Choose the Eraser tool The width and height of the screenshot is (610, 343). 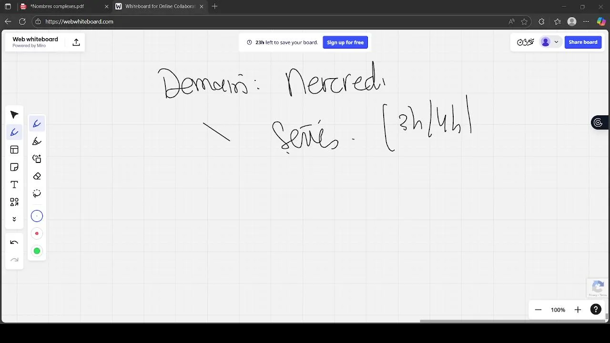(37, 176)
